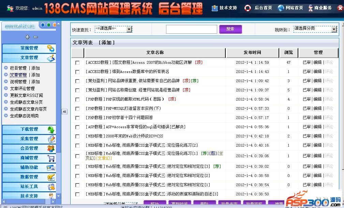Expand the 常规管理 menu section
This screenshot has height=208, width=344.
point(29,48)
